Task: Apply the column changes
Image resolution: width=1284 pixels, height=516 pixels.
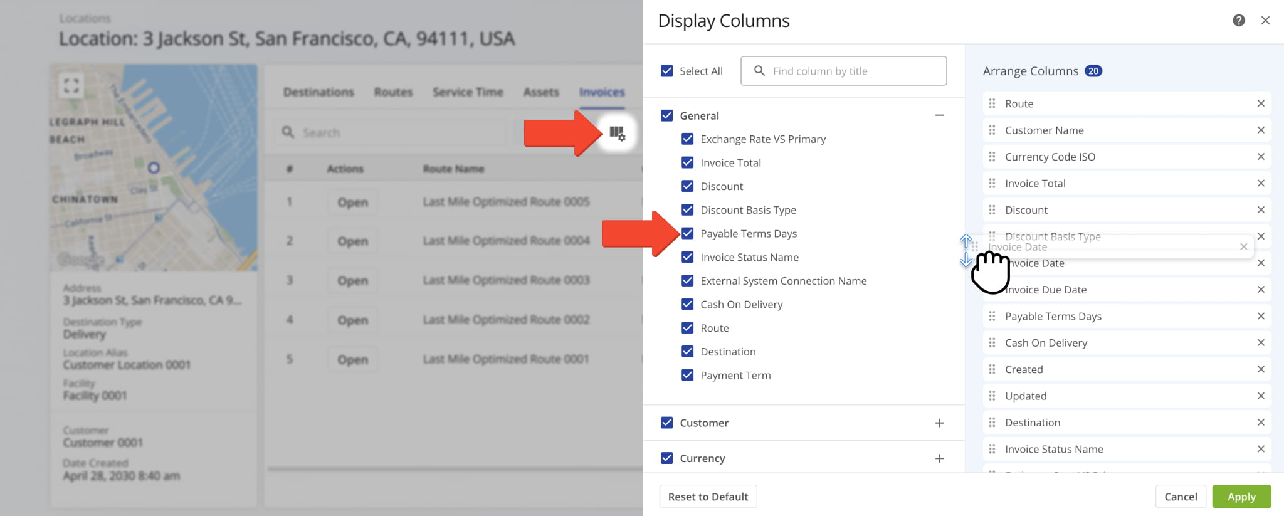Action: [1241, 497]
